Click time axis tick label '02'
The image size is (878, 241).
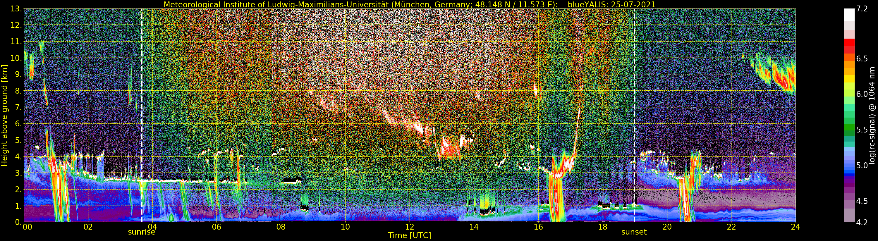pyautogui.click(x=88, y=227)
